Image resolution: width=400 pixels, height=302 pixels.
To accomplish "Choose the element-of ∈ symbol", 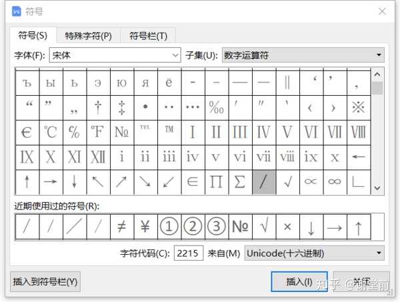I will click(193, 182).
